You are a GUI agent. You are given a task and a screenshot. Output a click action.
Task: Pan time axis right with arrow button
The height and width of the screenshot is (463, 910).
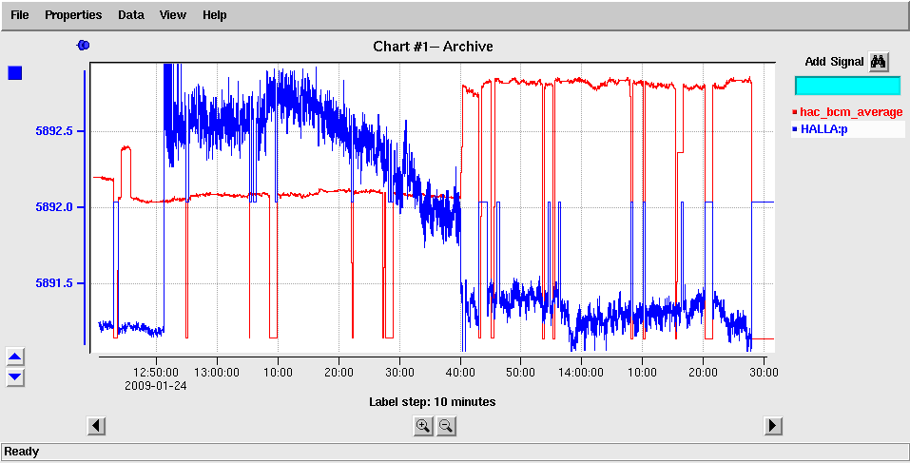tap(772, 426)
